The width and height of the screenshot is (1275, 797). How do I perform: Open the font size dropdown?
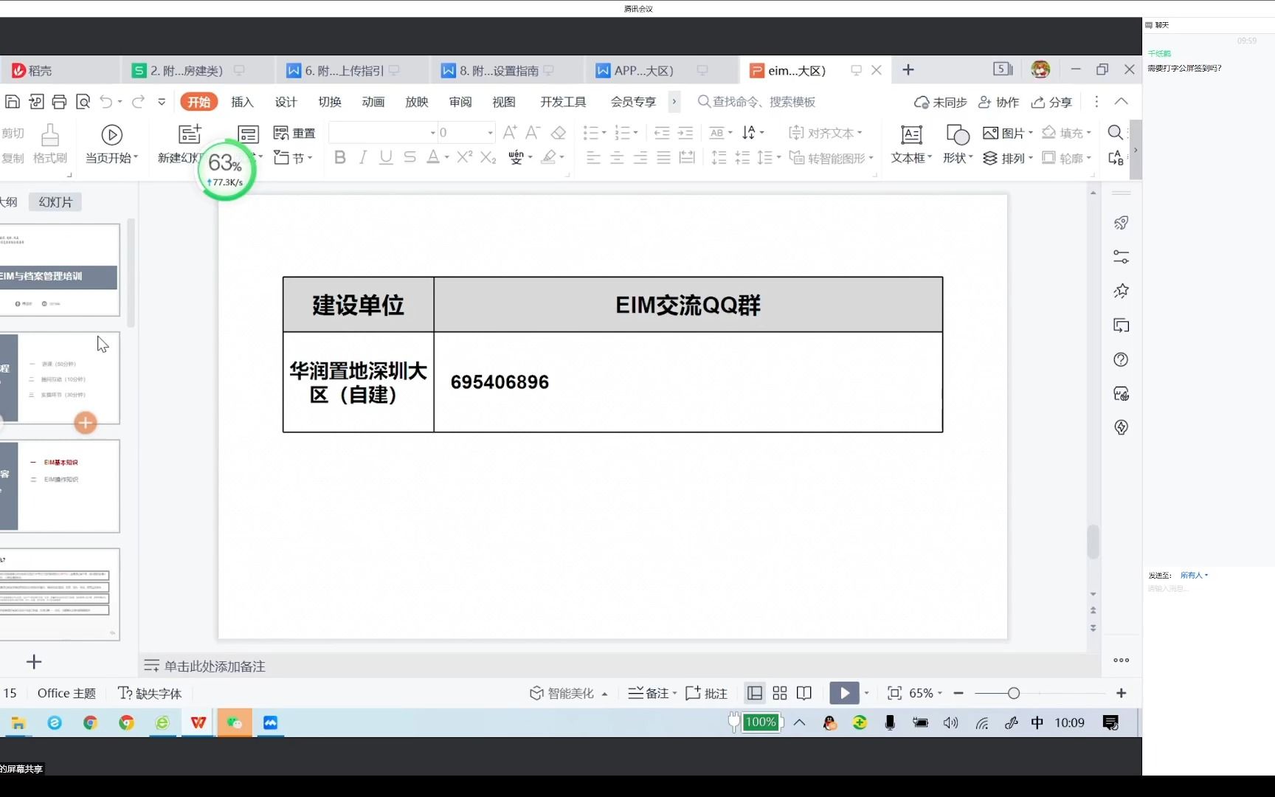coord(490,133)
